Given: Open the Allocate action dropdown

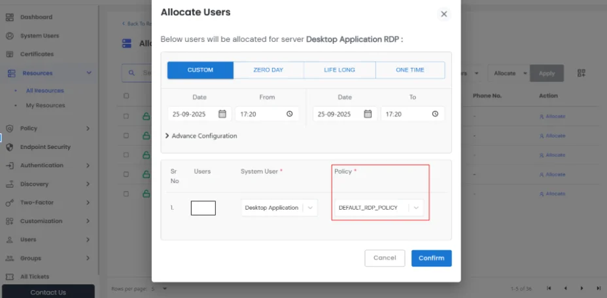Looking at the screenshot, I should coord(509,73).
